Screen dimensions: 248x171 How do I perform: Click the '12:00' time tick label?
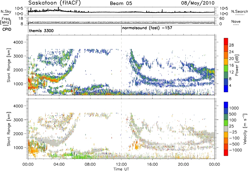coord(121,165)
